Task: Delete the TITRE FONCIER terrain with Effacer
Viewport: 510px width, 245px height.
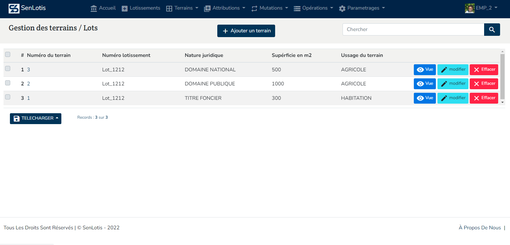Action: (484, 98)
